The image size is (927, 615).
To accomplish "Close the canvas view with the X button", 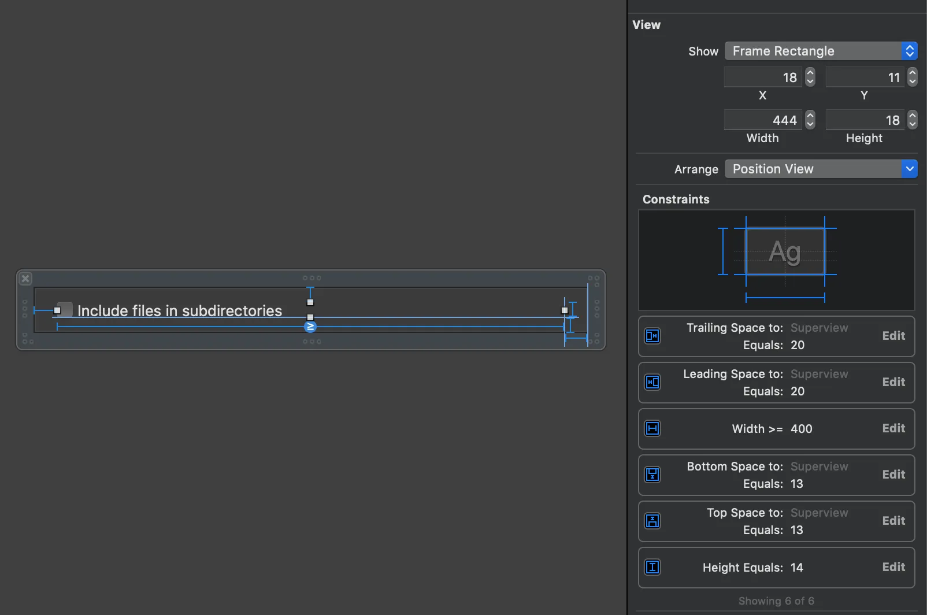I will pos(25,279).
